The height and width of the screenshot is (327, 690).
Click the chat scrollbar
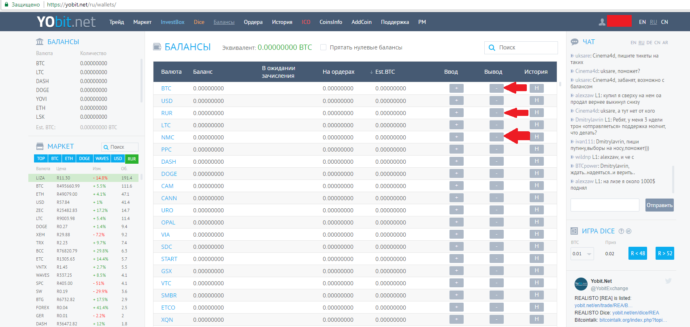point(673,179)
